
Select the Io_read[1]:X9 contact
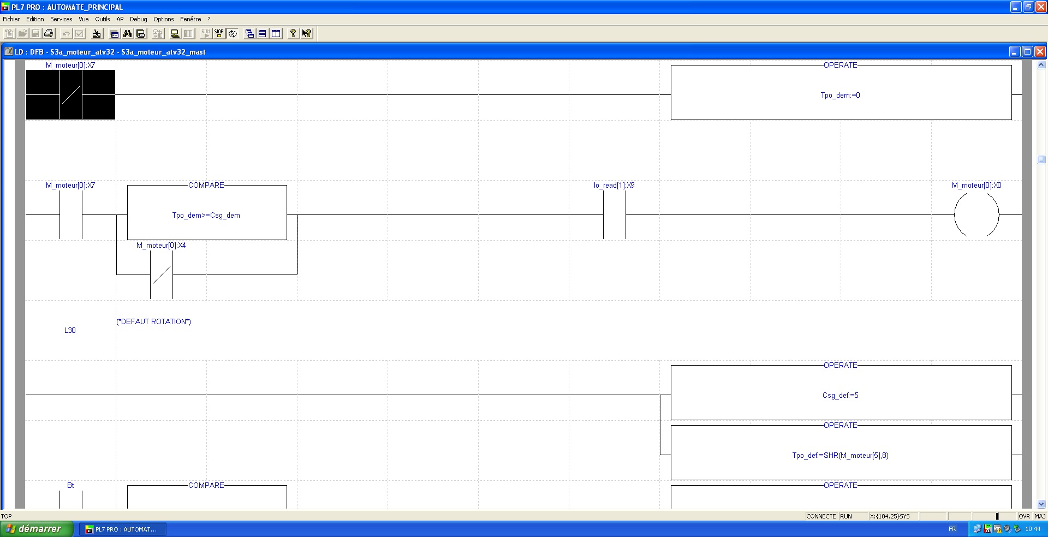(x=615, y=214)
